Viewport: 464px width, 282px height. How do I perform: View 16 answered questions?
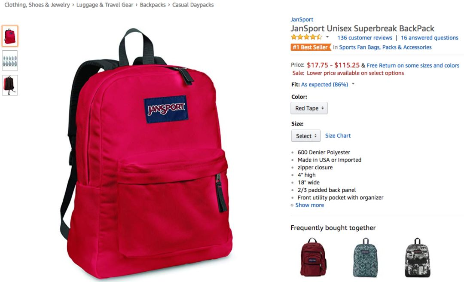coord(429,38)
